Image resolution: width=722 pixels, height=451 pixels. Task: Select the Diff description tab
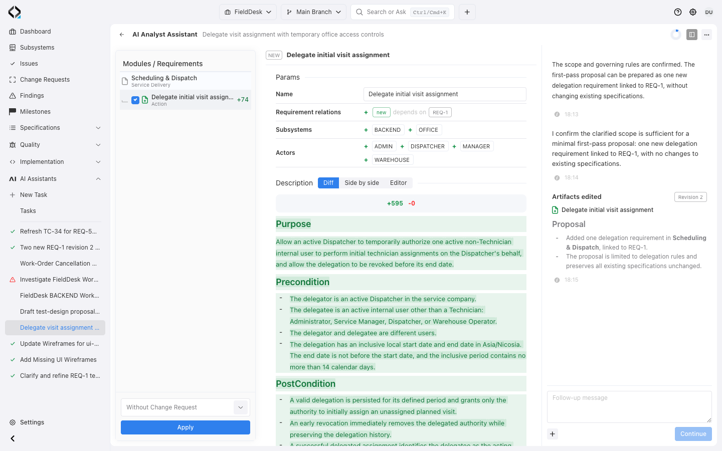[328, 183]
